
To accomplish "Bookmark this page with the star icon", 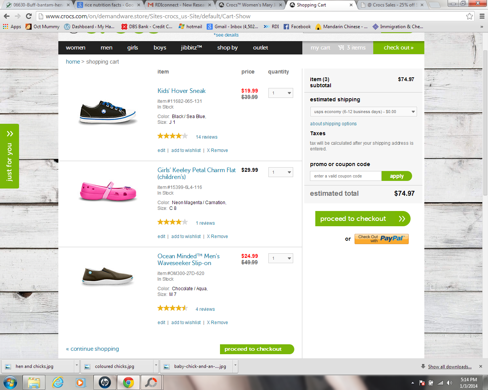I will (x=469, y=16).
